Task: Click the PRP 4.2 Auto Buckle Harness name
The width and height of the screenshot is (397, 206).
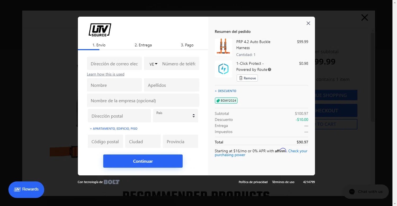Action: [x=253, y=45]
